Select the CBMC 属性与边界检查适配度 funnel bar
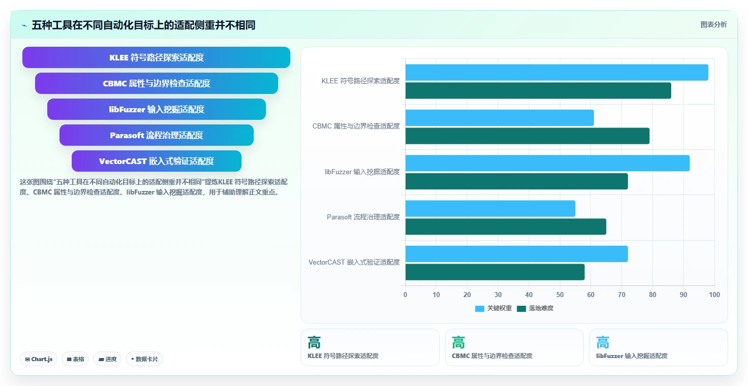Screen dimensions: 748x386 156,83
